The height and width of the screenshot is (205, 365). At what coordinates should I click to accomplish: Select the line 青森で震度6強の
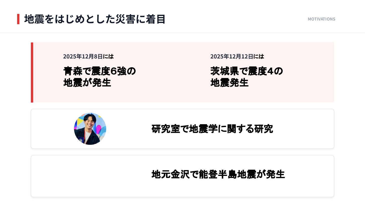(x=99, y=71)
